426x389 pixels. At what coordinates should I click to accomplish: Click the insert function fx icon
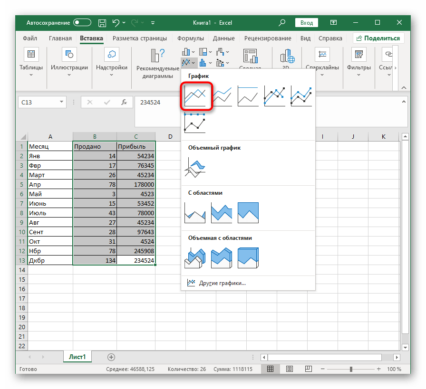click(x=124, y=102)
